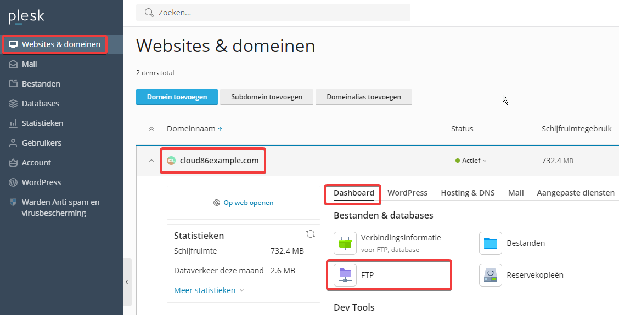The image size is (619, 315).
Task: Click the WordPress logo icon in sidebar
Action: point(13,182)
